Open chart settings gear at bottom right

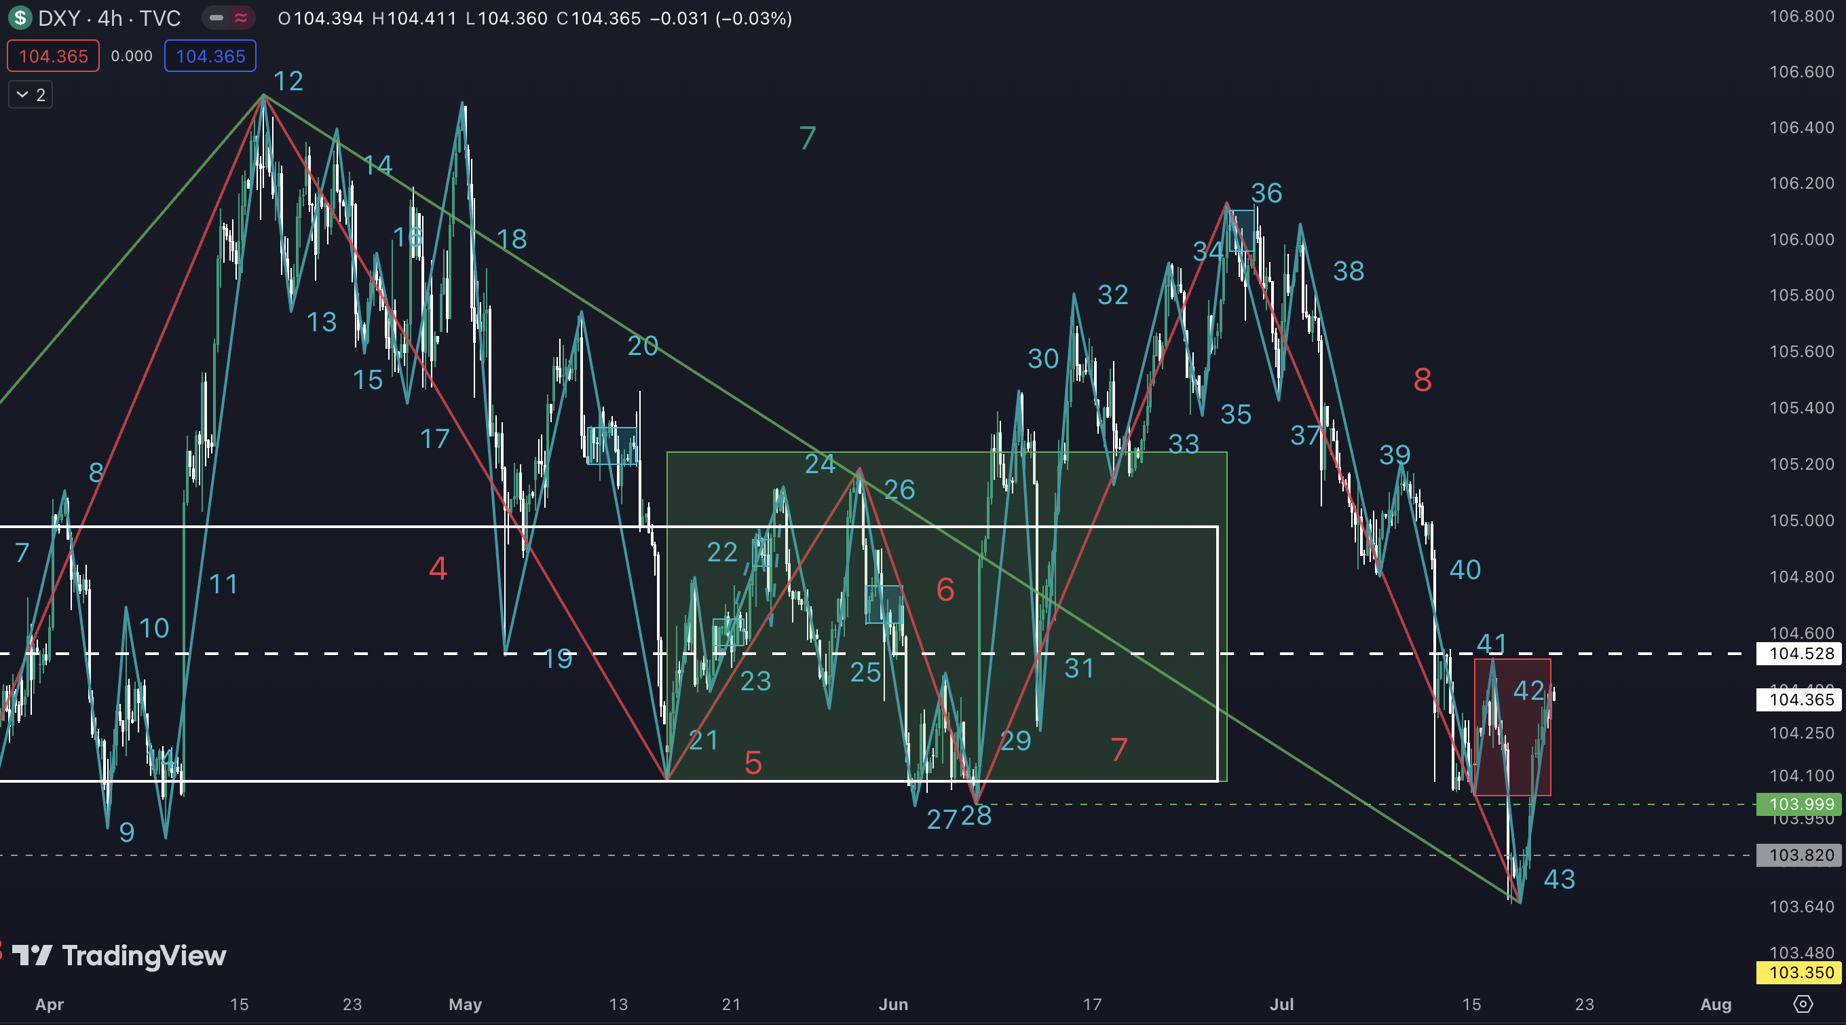(1803, 1003)
